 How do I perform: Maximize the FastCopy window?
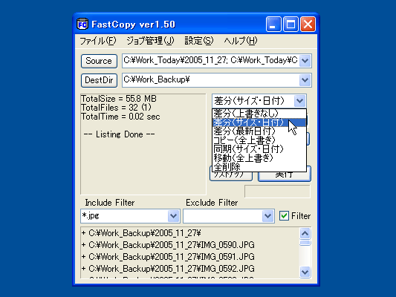pyautogui.click(x=290, y=25)
